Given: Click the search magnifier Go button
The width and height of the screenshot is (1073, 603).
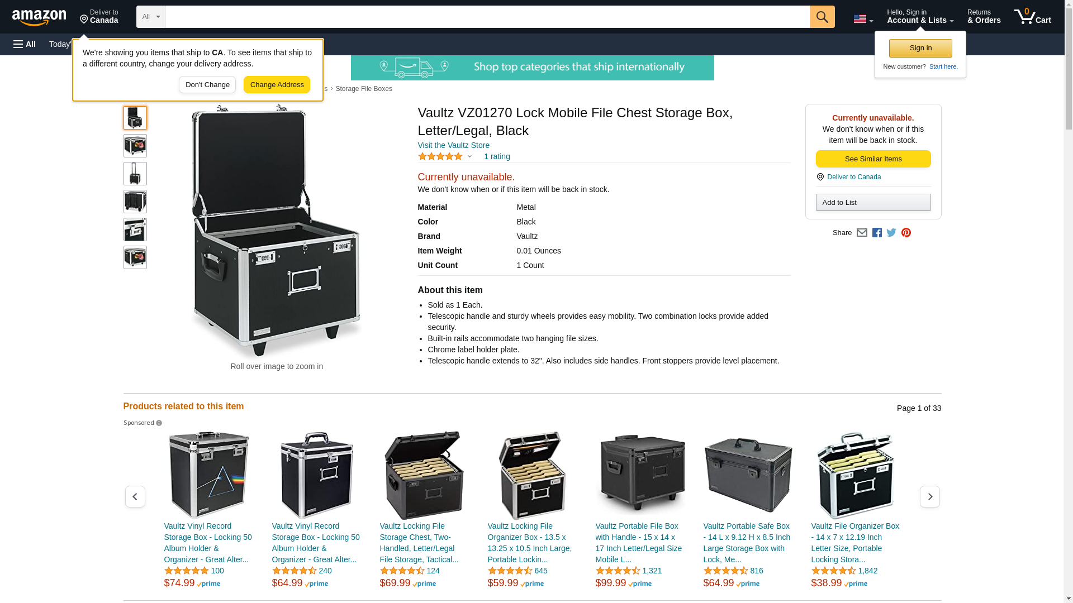Looking at the screenshot, I should (x=822, y=17).
